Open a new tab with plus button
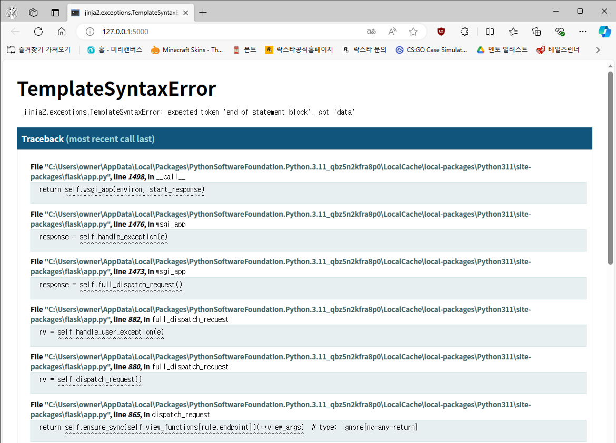The image size is (616, 443). 203,13
